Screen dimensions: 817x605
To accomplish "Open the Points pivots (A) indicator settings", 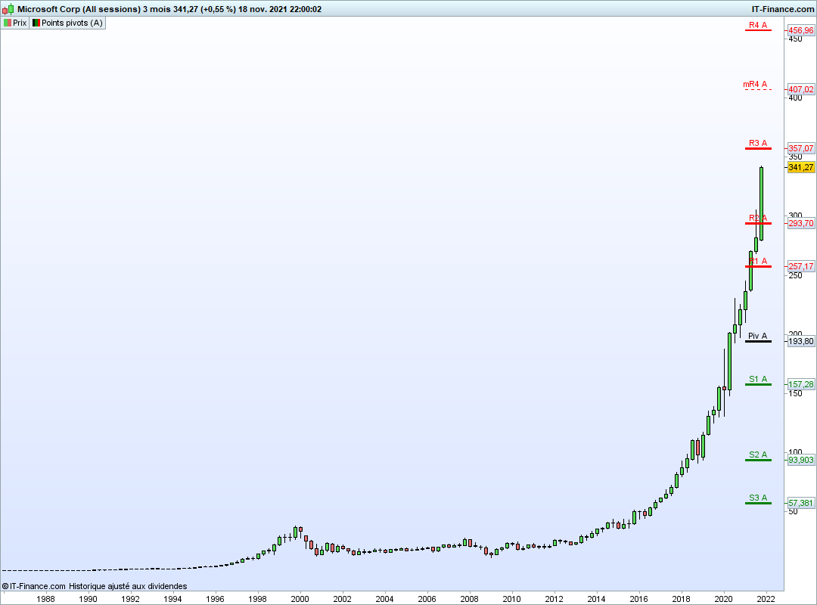I will tap(68, 23).
